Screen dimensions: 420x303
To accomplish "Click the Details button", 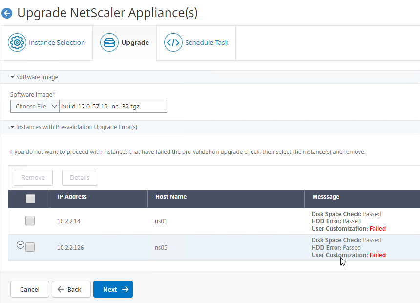I will click(80, 177).
